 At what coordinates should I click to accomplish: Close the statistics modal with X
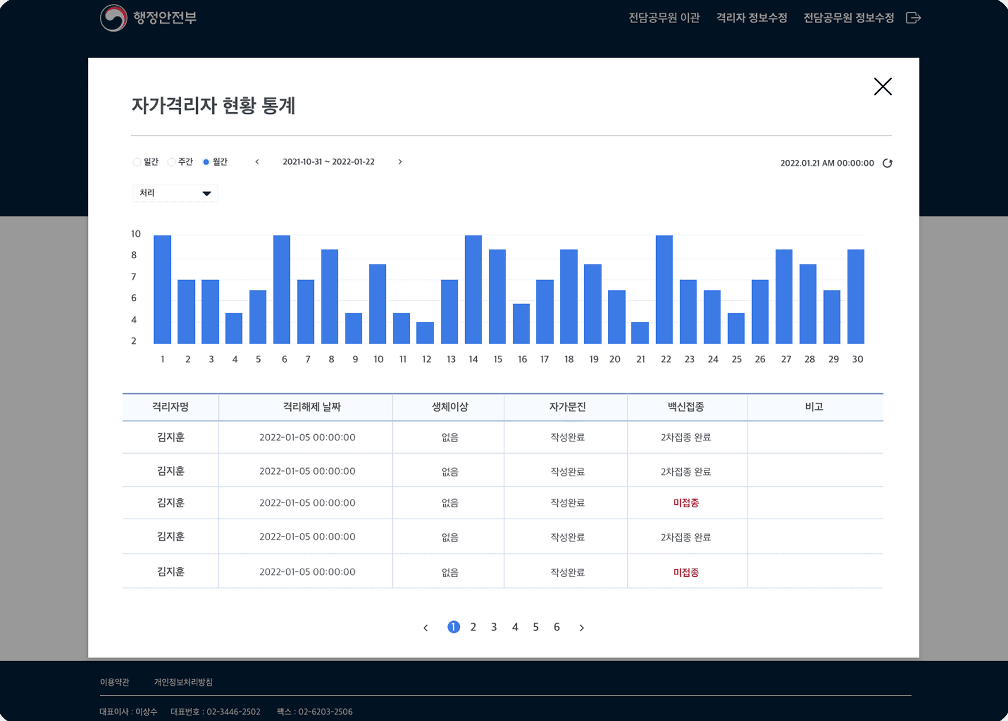point(883,87)
